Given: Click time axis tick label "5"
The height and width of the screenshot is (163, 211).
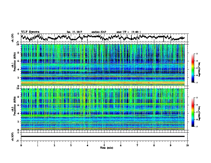Looking at the screenshot, I should [x=104, y=145].
